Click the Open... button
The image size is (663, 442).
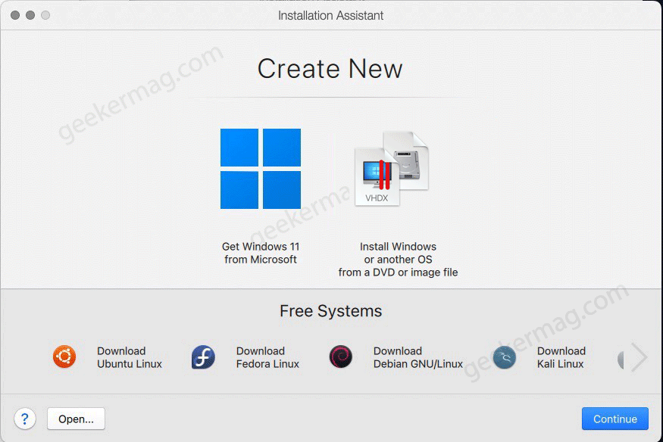[x=76, y=419]
